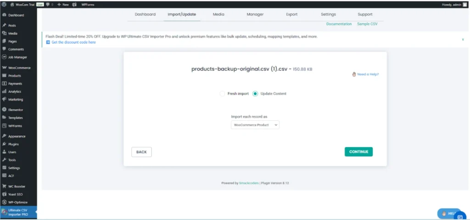Click the Yoast SEO sidebar icon
The width and height of the screenshot is (470, 220).
pos(4,194)
